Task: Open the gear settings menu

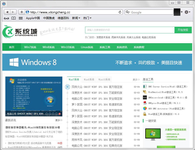Action: coord(188,12)
